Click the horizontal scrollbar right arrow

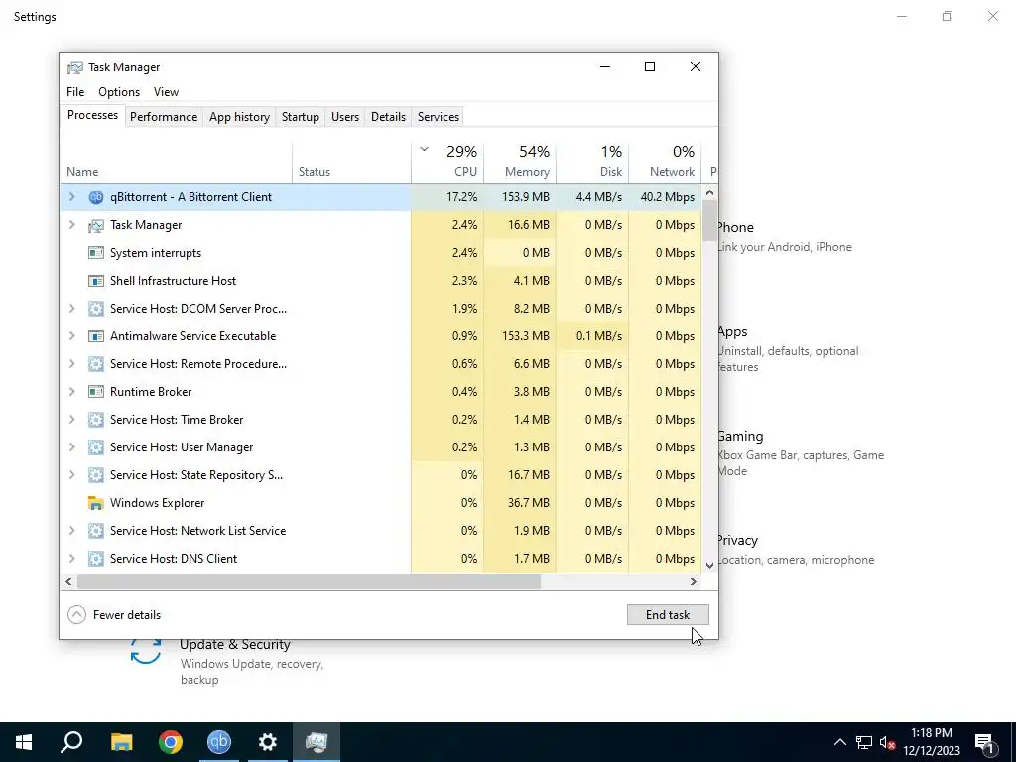(694, 581)
